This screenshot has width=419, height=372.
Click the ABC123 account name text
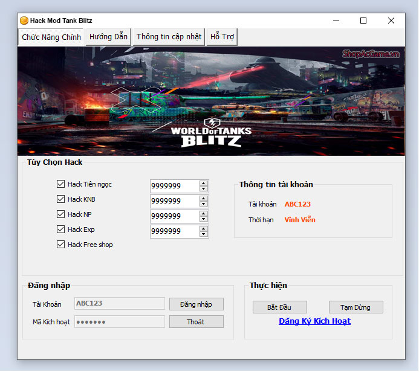(297, 204)
